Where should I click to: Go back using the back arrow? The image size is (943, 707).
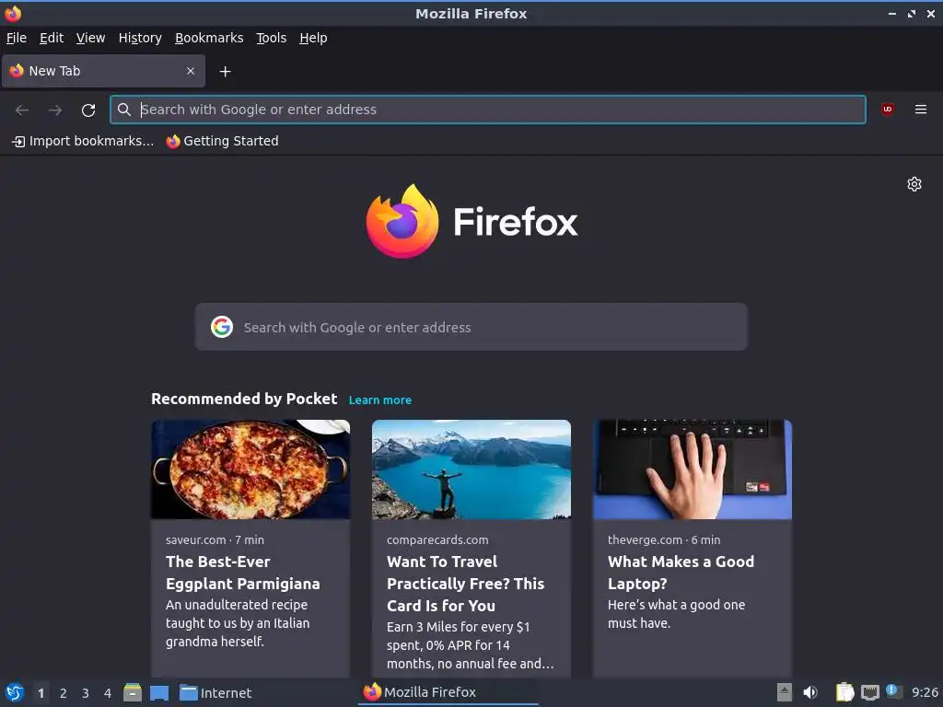[22, 110]
